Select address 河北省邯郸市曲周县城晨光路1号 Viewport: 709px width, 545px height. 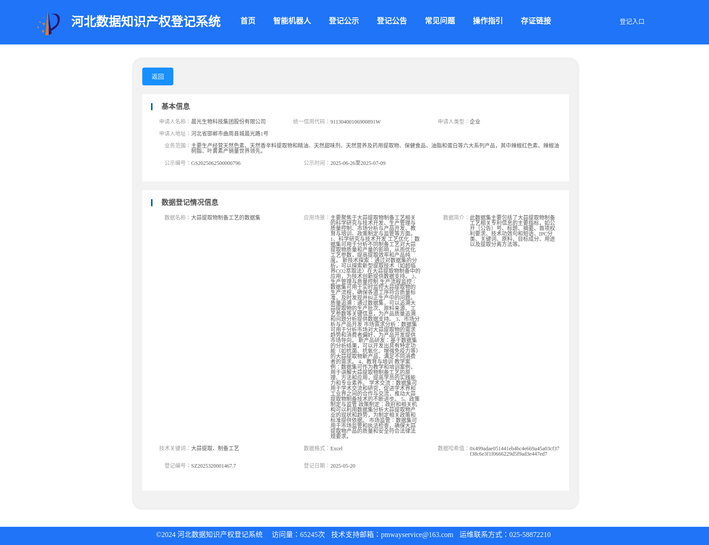click(x=230, y=133)
